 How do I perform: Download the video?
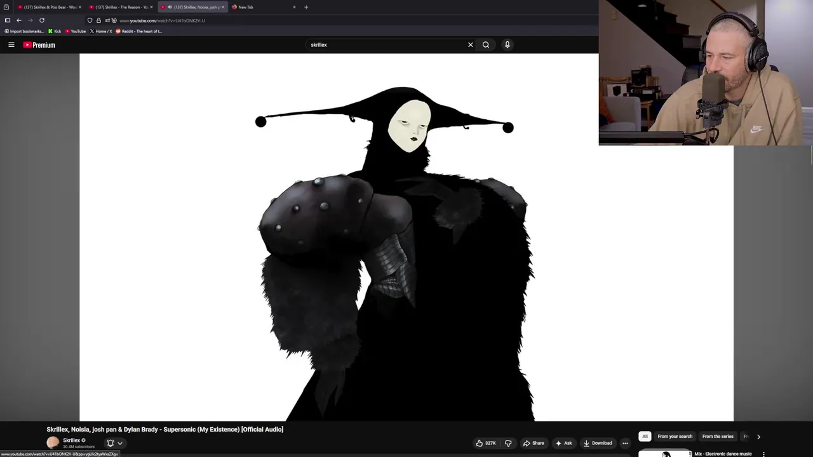click(598, 443)
